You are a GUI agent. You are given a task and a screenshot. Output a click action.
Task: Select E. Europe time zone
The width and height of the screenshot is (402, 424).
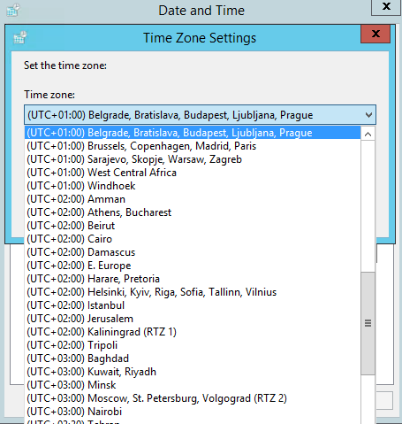(x=193, y=266)
